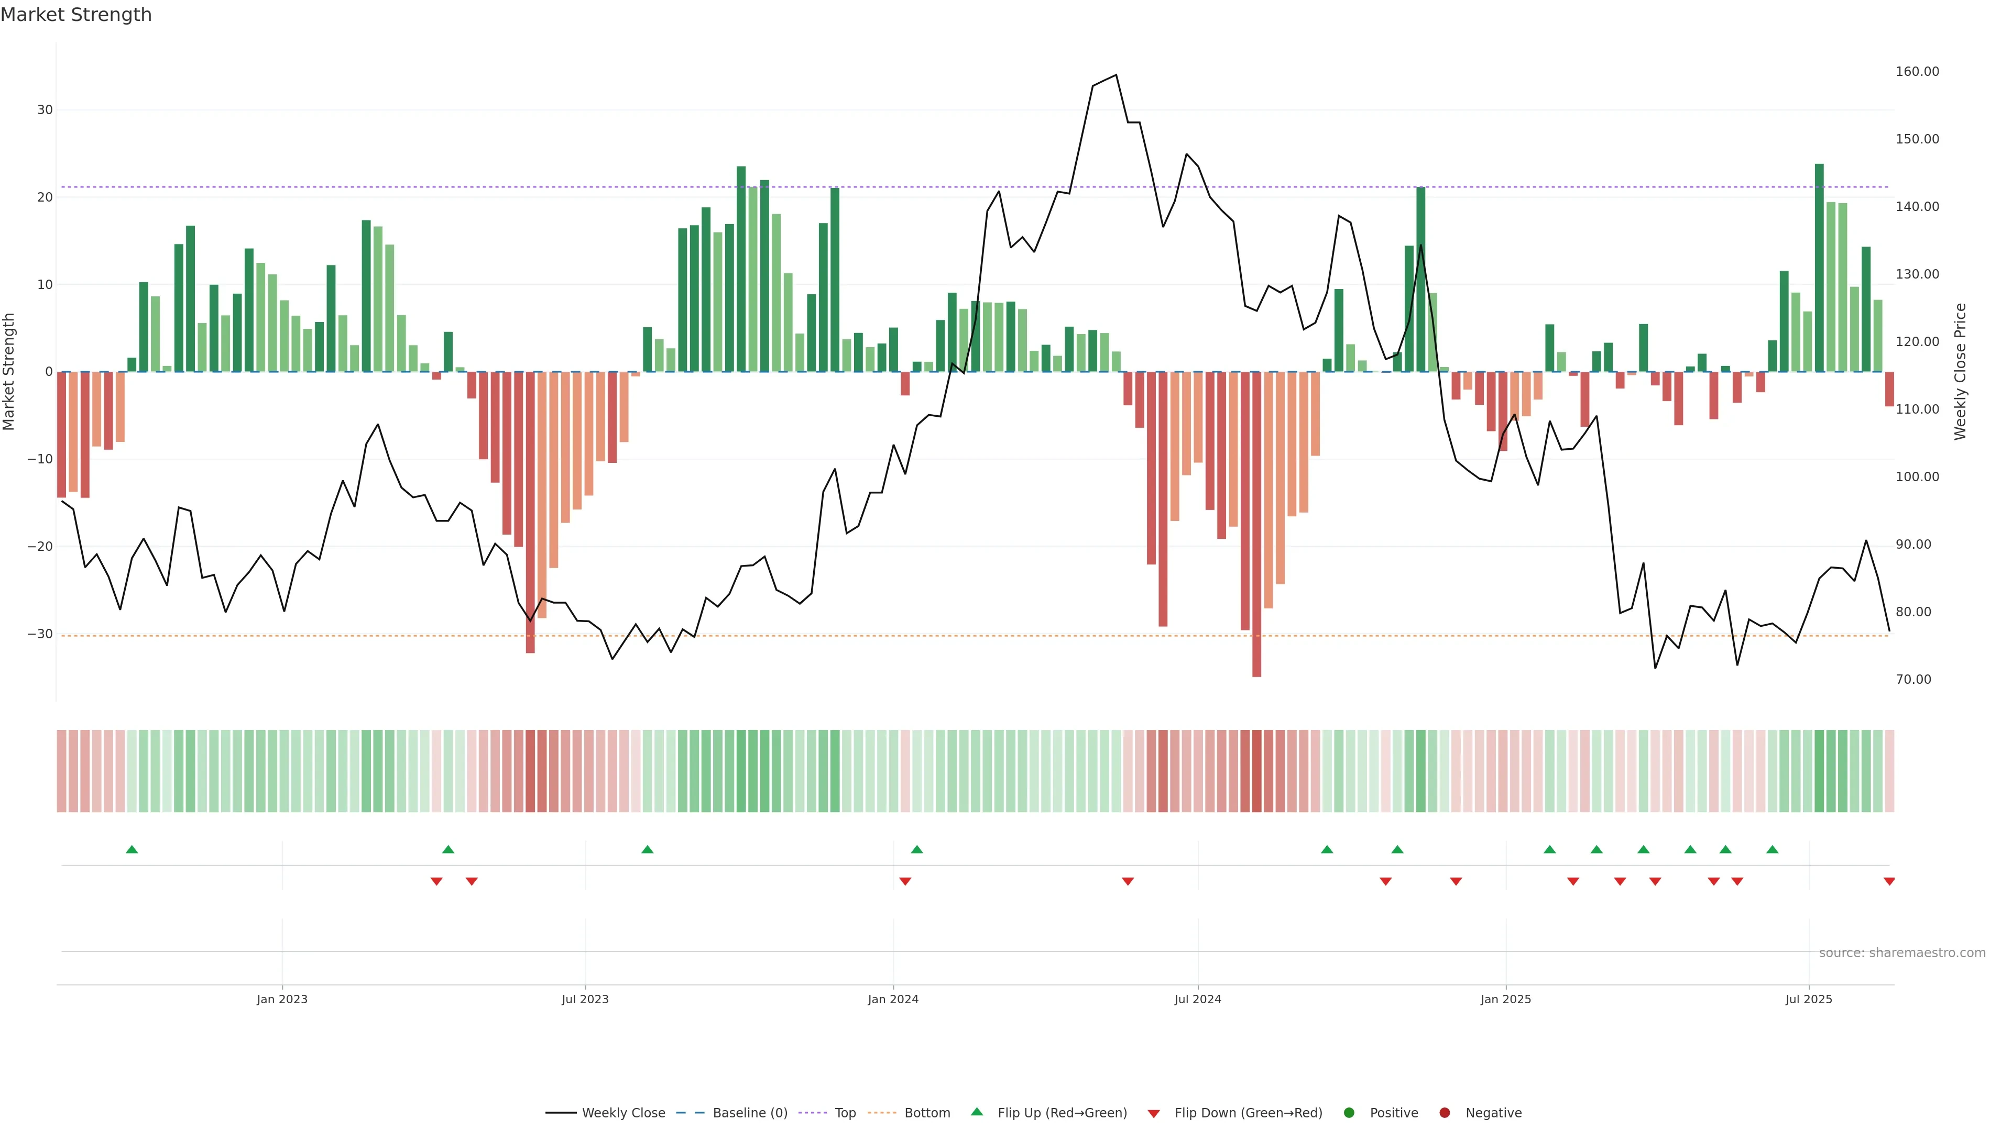Image resolution: width=2012 pixels, height=1131 pixels.
Task: Click the Weekly Close Price axis title
Action: coord(1960,372)
